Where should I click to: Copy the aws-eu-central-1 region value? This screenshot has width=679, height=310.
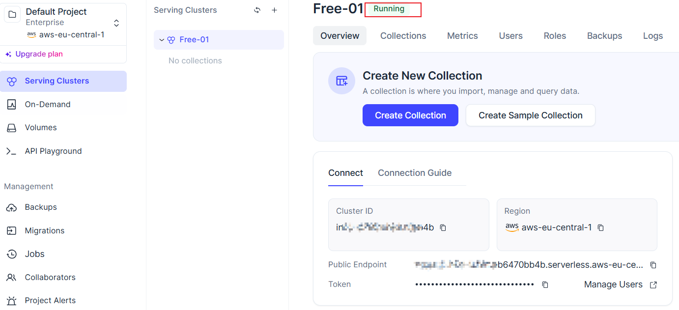coord(600,228)
